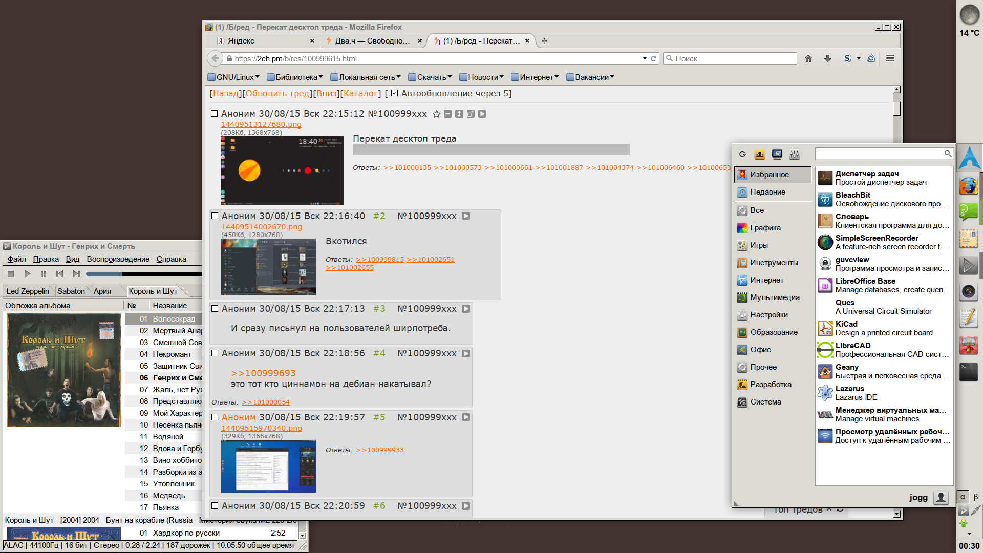Click the lock screen monitor icon
983x553 pixels.
click(777, 154)
